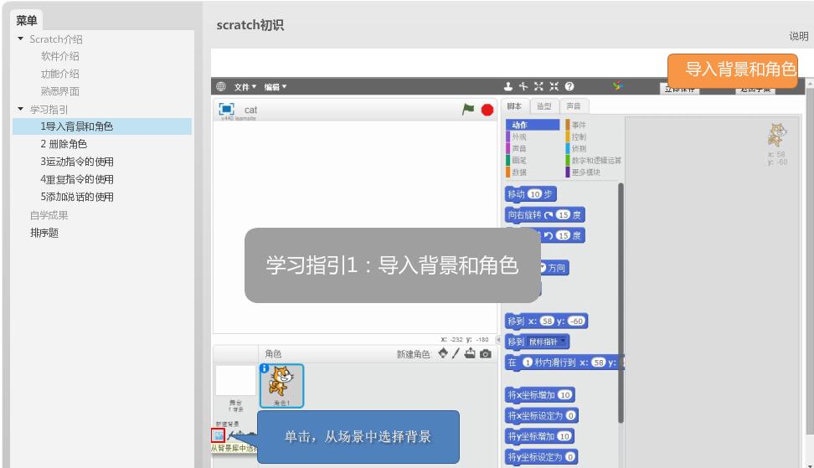Select the cat sprite 角色1 thumbnail
The height and width of the screenshot is (468, 814).
coord(281,386)
